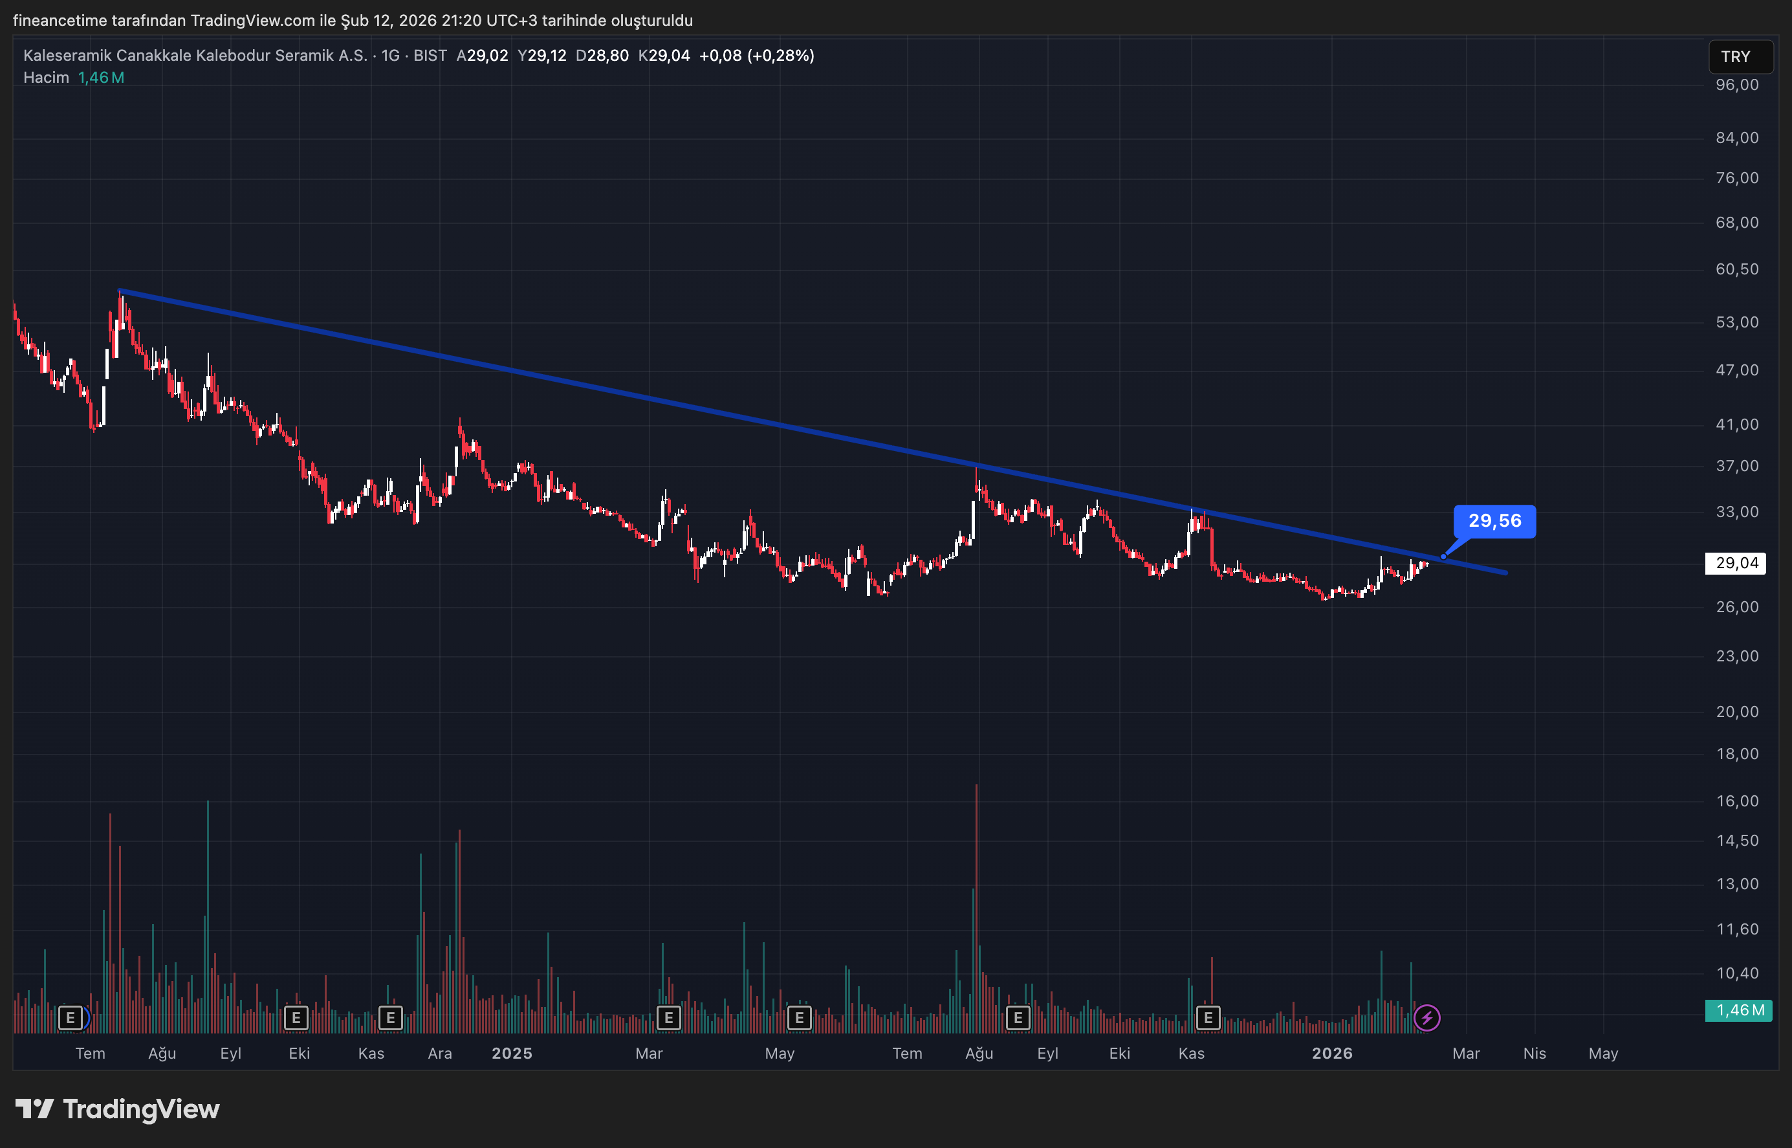This screenshot has width=1792, height=1148.
Task: Open the earnings E marker between Kas and Ara 2024
Action: click(391, 1017)
